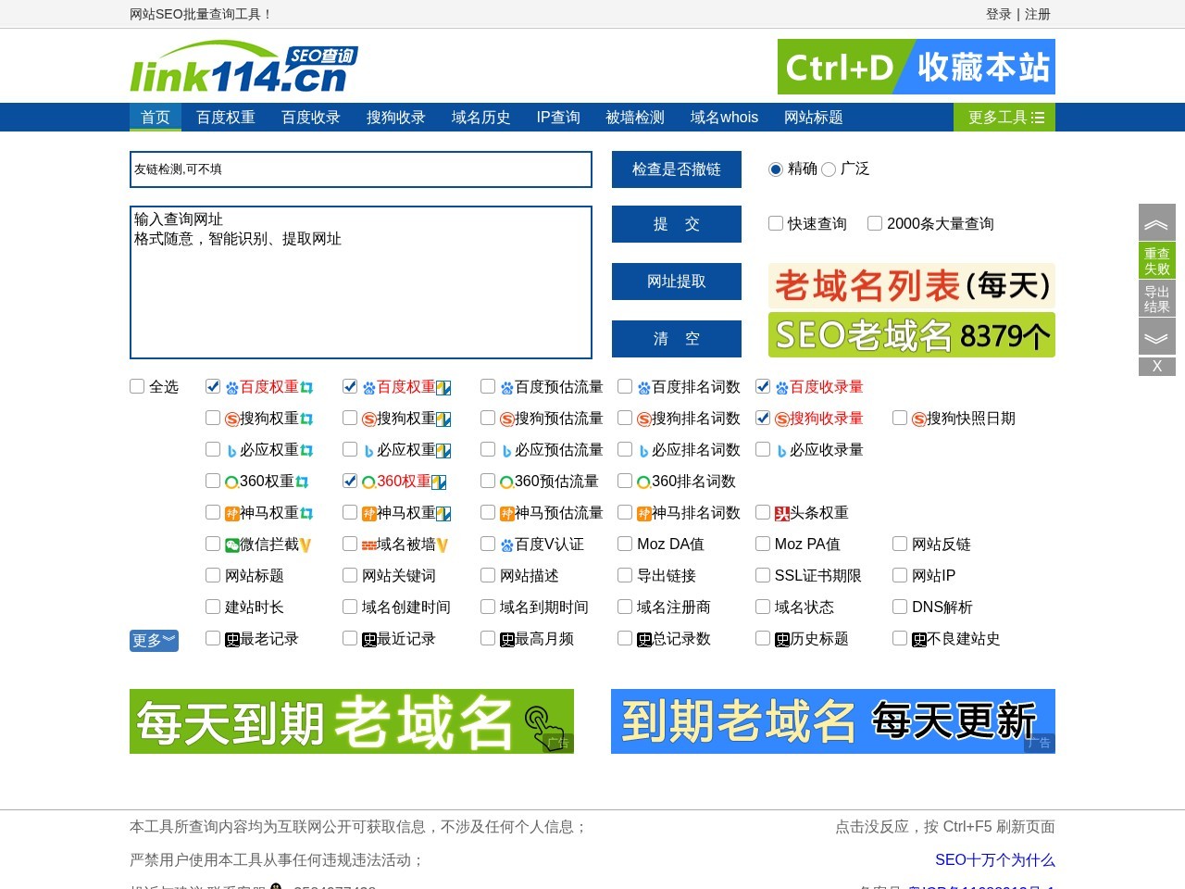Image resolution: width=1185 pixels, height=889 pixels.
Task: Click the 网址提取 button
Action: [x=677, y=282]
